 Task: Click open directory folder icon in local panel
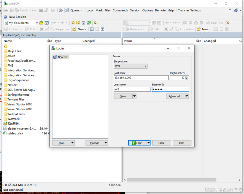click(41, 23)
